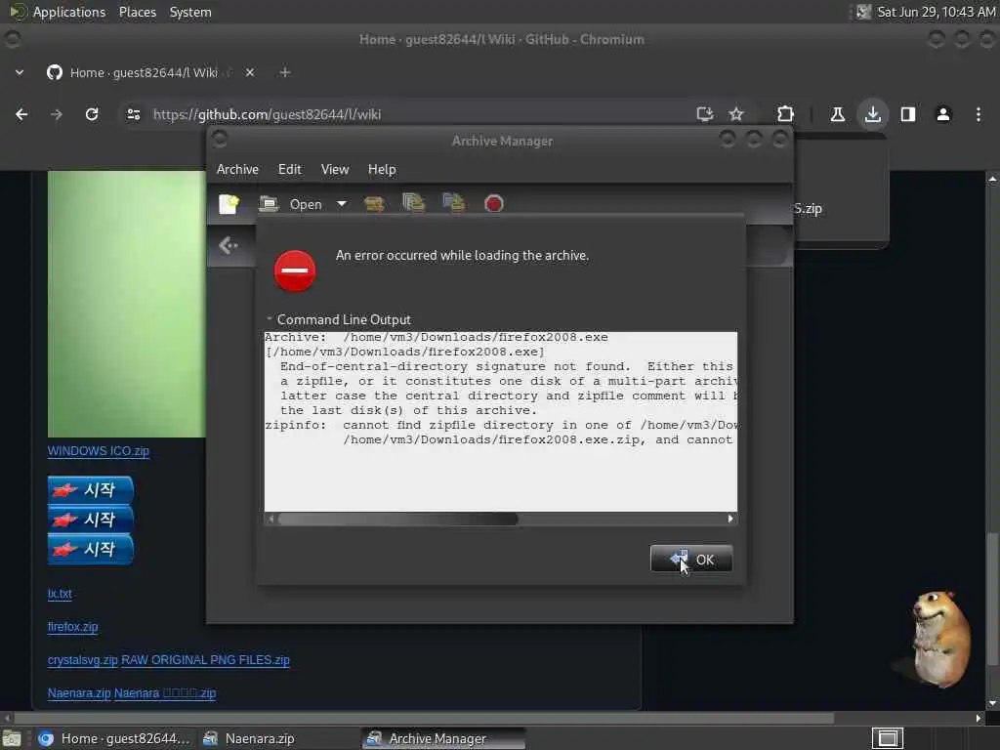Click show desktop icon in bottom taskbar
The height and width of the screenshot is (750, 1000).
[x=12, y=739]
